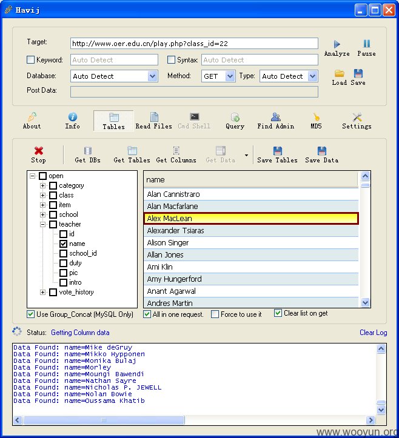Open the MD5 tool
Image resolution: width=399 pixels, height=438 pixels.
[317, 121]
